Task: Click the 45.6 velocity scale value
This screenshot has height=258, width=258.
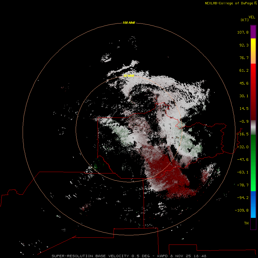Action: (x=244, y=83)
